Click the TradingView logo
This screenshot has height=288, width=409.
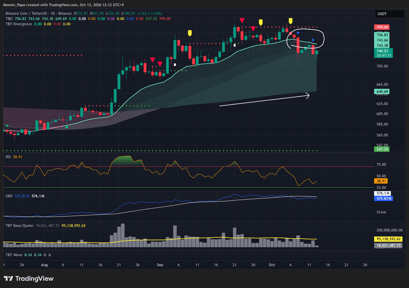click(x=29, y=278)
